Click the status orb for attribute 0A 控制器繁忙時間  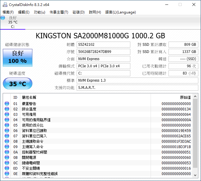(7, 152)
